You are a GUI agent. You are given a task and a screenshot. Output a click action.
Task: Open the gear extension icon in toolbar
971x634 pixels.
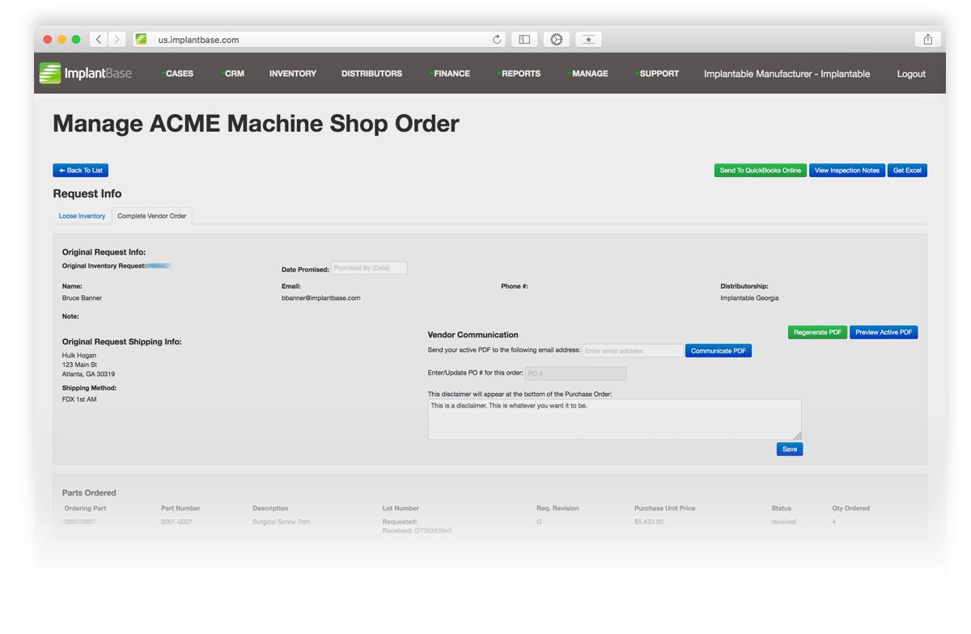tap(556, 39)
